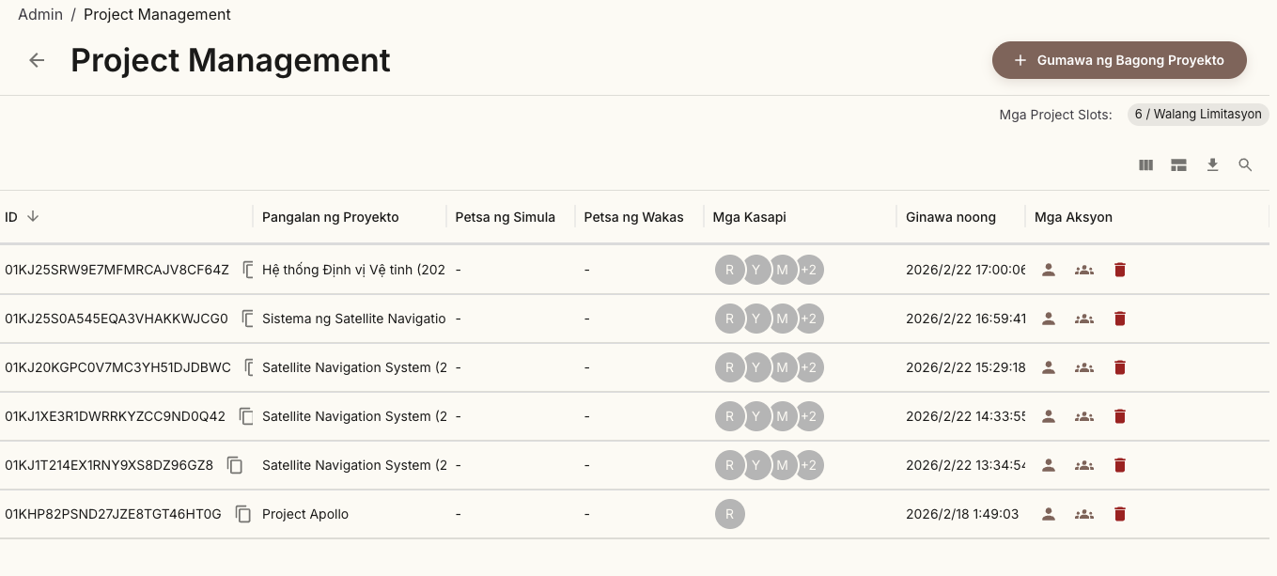Click the group icon on the first project row
1277x576 pixels.
1083,270
